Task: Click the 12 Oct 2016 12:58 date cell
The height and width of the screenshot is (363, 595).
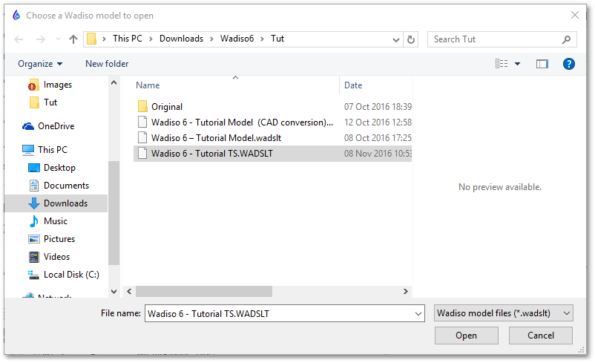Action: click(x=378, y=122)
